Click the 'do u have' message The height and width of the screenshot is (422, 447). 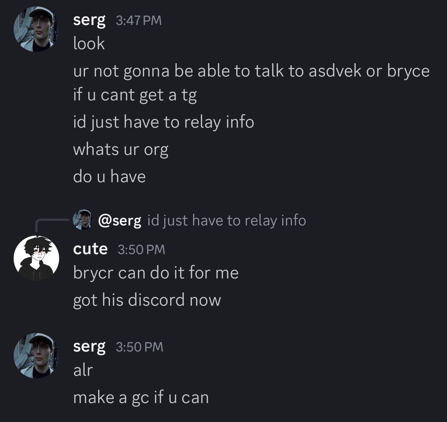[110, 177]
